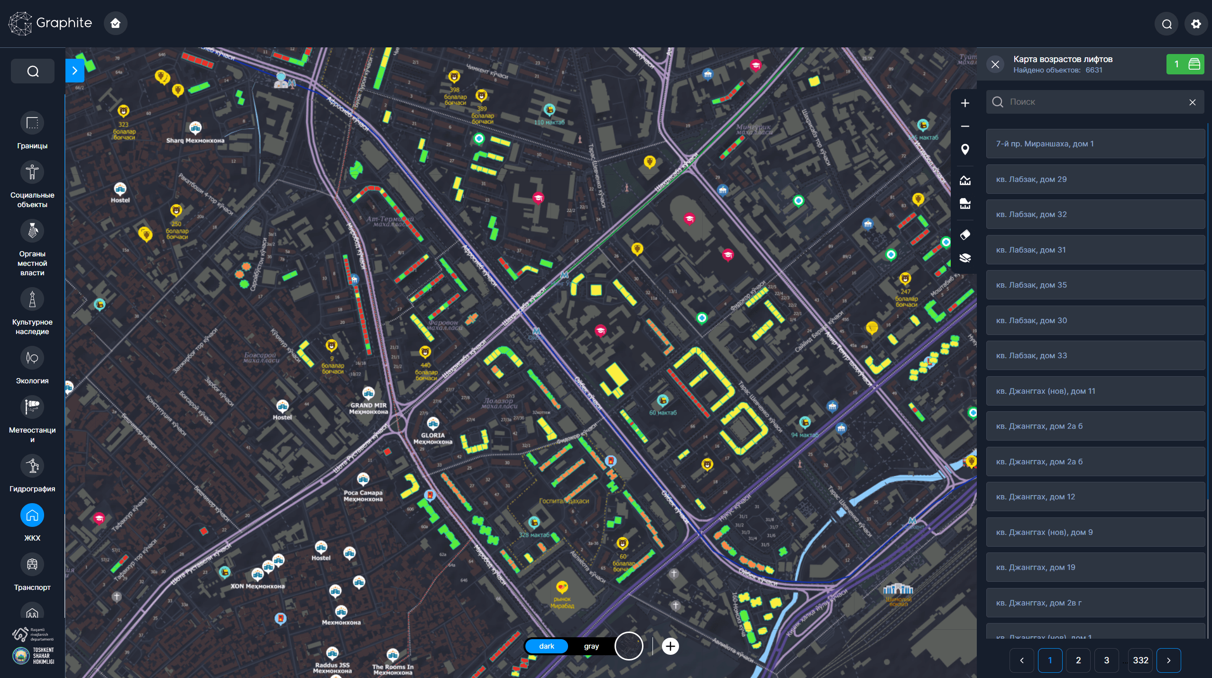1212x678 pixels.
Task: Toggle the green layer count badge
Action: point(1184,64)
